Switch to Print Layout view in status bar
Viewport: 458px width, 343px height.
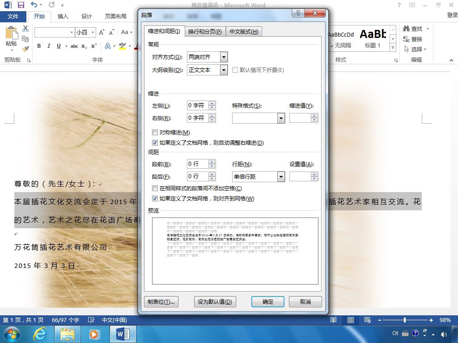tap(351, 320)
